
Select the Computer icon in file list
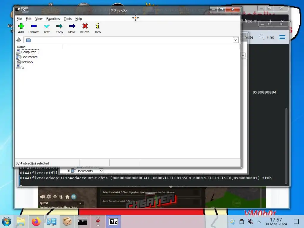coord(18,52)
